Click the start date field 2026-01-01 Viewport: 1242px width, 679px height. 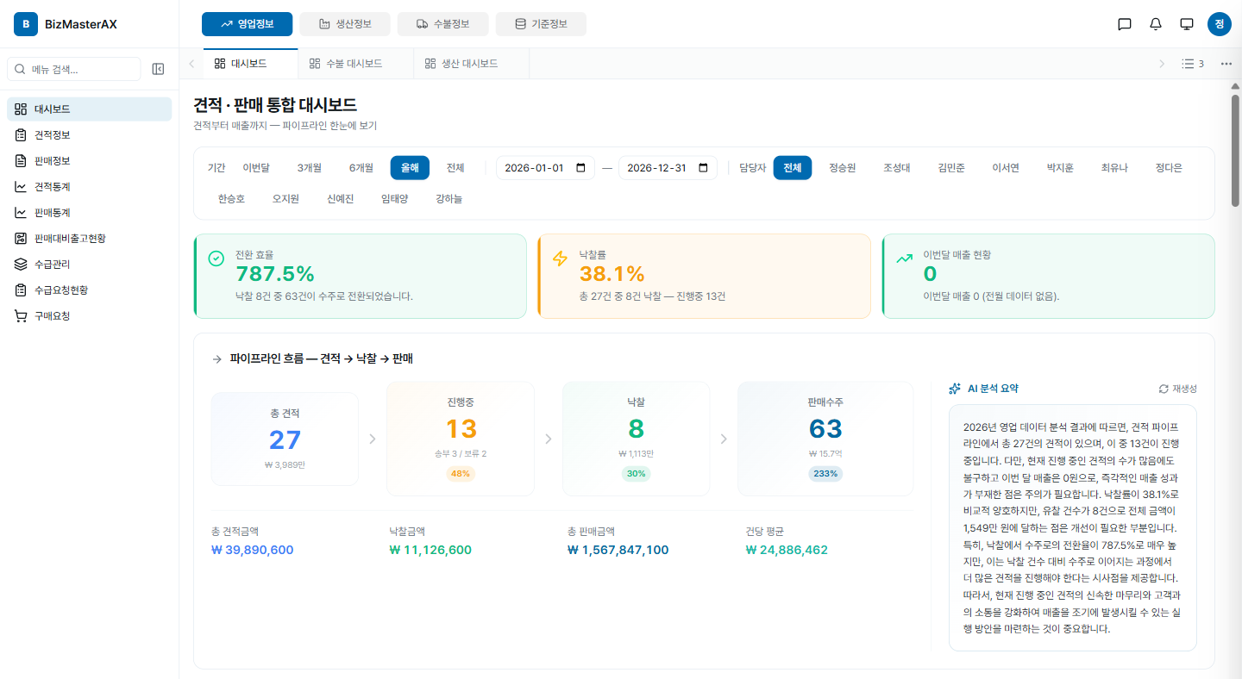[545, 168]
